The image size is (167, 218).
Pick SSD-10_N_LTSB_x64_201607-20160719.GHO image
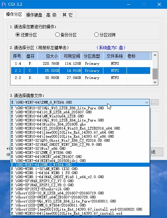pos(80,193)
